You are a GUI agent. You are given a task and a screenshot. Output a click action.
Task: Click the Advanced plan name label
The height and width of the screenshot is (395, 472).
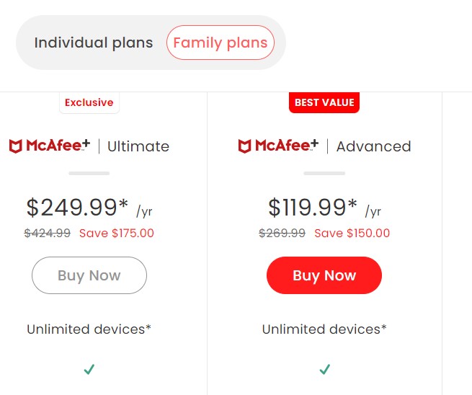[x=373, y=146]
